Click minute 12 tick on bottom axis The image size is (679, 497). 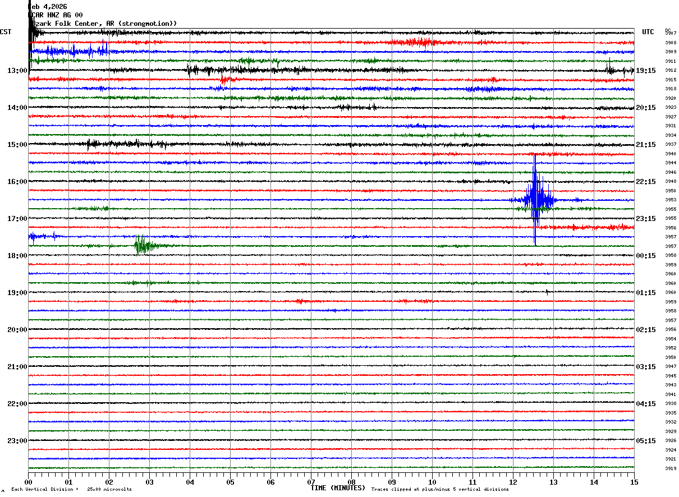click(513, 482)
